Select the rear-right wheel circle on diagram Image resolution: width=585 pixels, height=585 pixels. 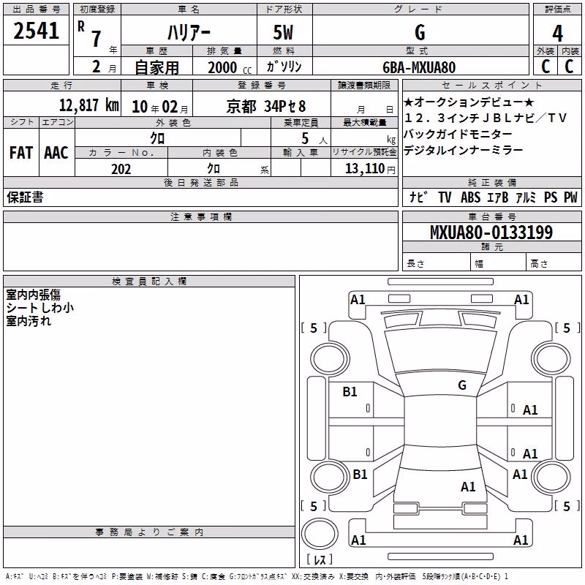click(x=551, y=477)
